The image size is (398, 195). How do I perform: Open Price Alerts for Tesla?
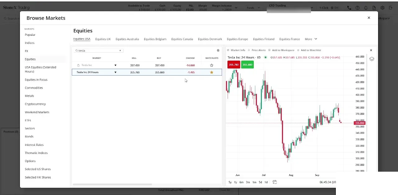(257, 50)
